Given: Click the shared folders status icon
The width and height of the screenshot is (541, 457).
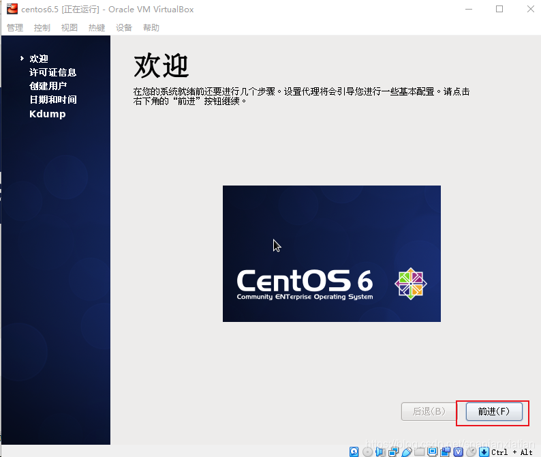Looking at the screenshot, I should click(419, 452).
